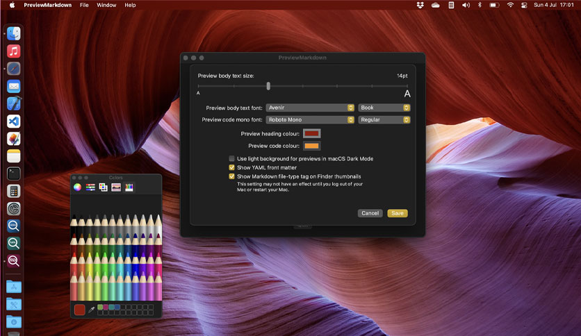Uncheck Show YAML front matter
The width and height of the screenshot is (581, 336).
(x=231, y=167)
